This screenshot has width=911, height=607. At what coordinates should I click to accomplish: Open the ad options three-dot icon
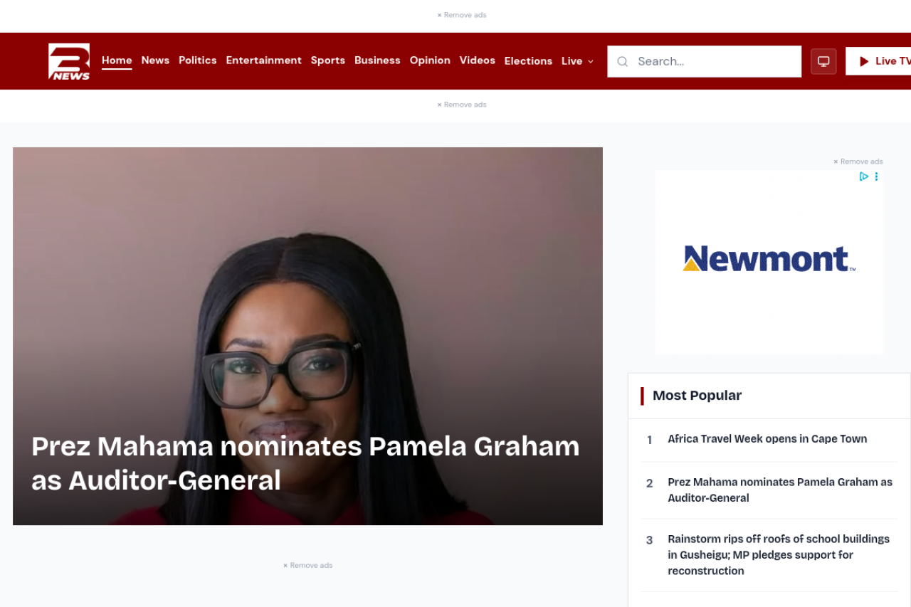[x=876, y=176]
